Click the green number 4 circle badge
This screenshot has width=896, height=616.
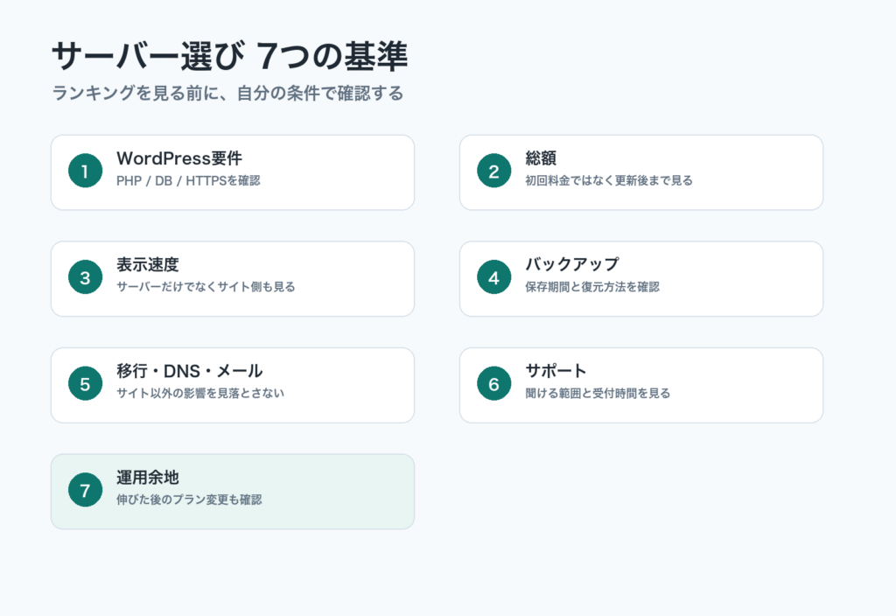(493, 277)
